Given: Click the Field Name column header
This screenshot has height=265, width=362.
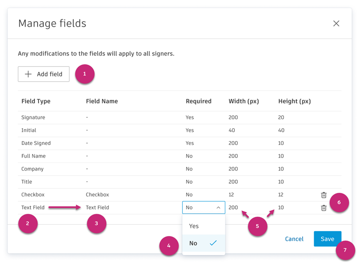Looking at the screenshot, I should pyautogui.click(x=102, y=101).
